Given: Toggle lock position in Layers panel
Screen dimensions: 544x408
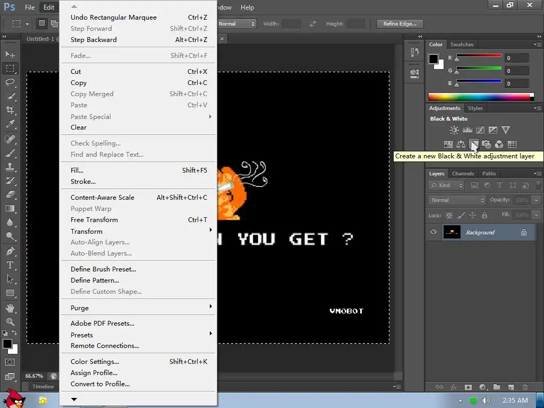Looking at the screenshot, I should (472, 216).
